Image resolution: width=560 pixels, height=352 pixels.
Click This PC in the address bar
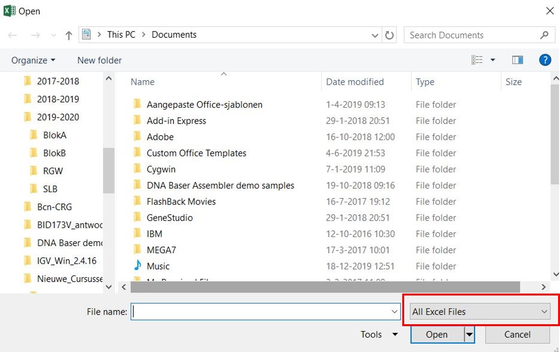coord(121,34)
